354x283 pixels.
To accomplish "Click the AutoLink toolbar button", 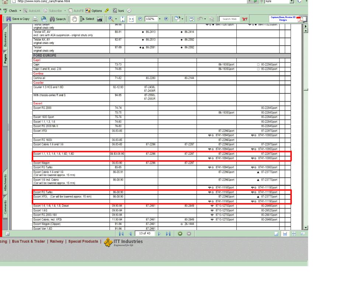I will coord(32,11).
